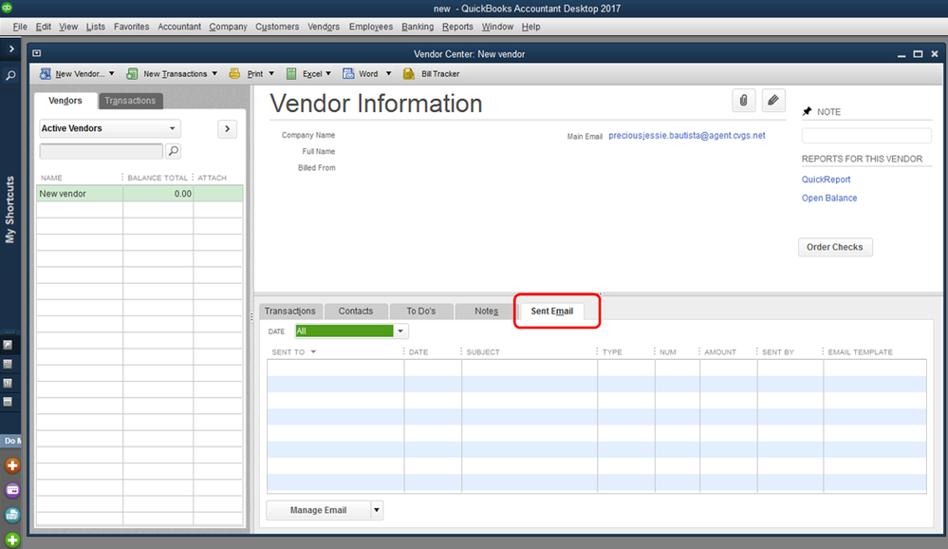Click the vendor list search magnifier button
The width and height of the screenshot is (948, 549).
pyautogui.click(x=173, y=151)
